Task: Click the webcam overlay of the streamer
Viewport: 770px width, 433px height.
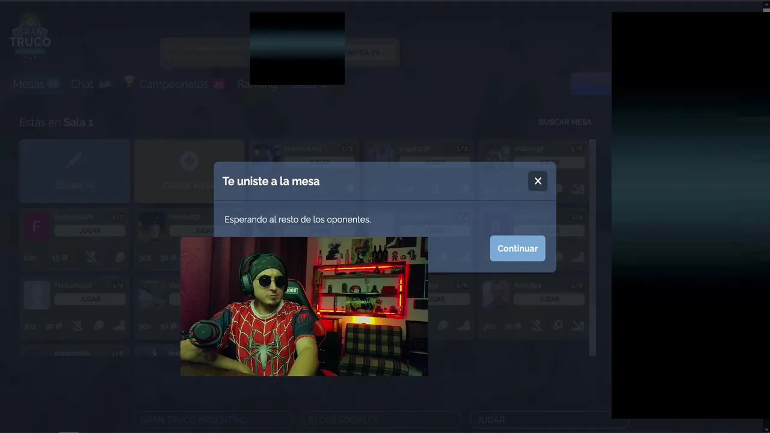Action: click(304, 306)
